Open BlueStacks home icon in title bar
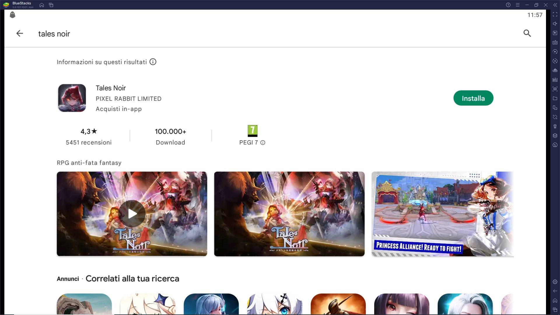560x315 pixels. (x=42, y=5)
